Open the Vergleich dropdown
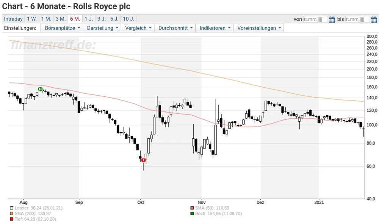 tap(138, 28)
